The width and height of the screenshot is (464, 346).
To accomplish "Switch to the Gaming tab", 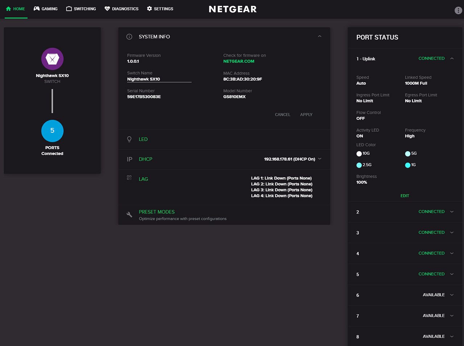I will [46, 9].
